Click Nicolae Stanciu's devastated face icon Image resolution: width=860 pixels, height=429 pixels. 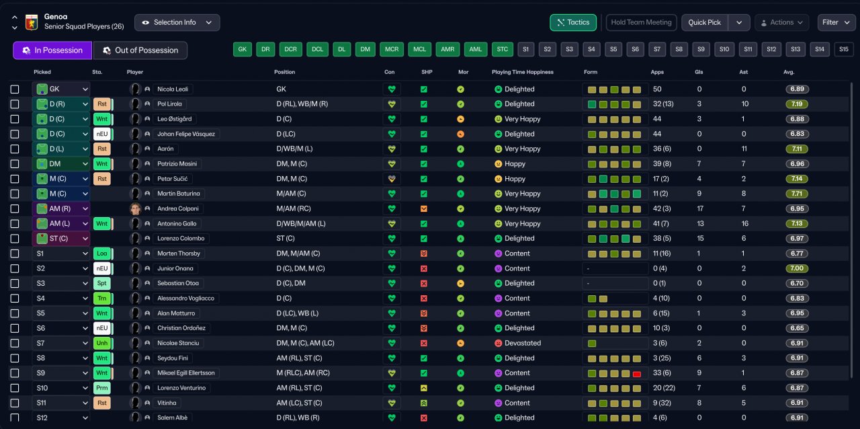pyautogui.click(x=499, y=343)
